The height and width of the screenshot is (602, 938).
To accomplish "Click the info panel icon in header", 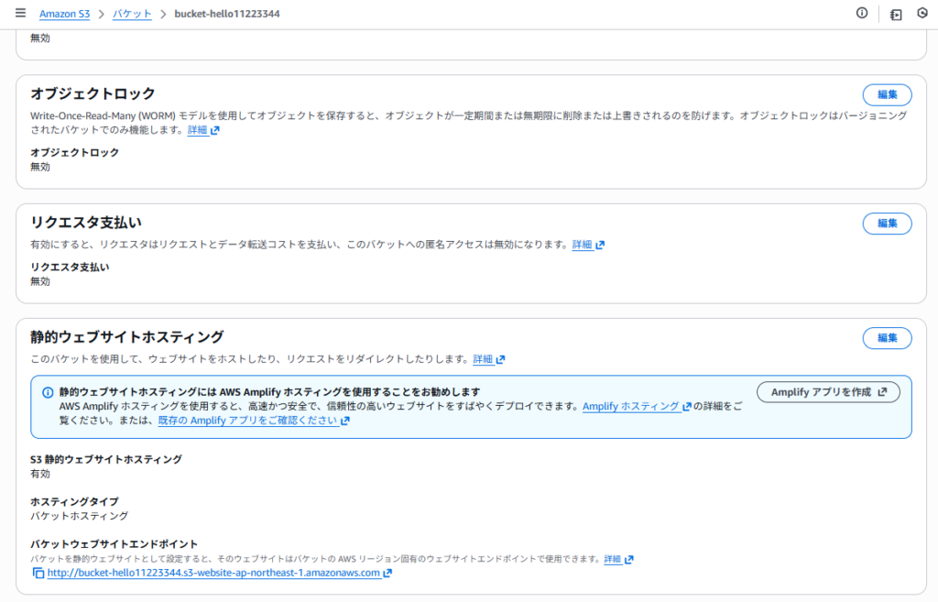I will point(862,14).
